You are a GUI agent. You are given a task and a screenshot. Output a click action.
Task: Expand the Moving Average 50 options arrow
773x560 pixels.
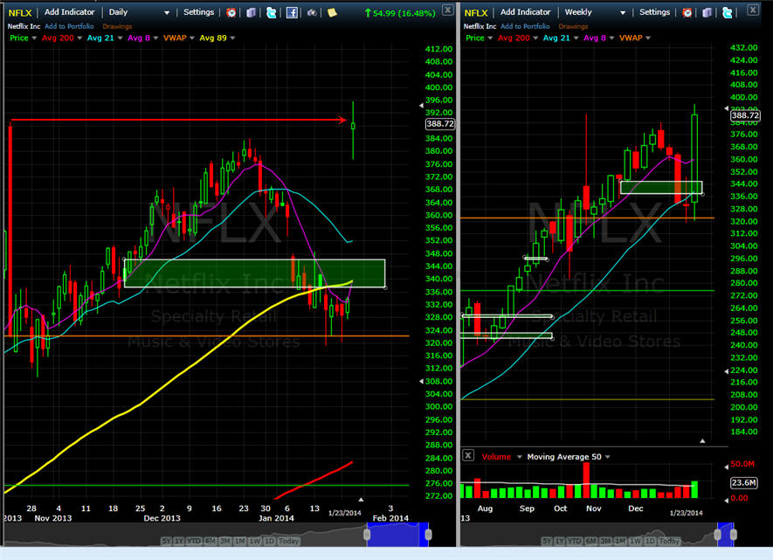[608, 456]
